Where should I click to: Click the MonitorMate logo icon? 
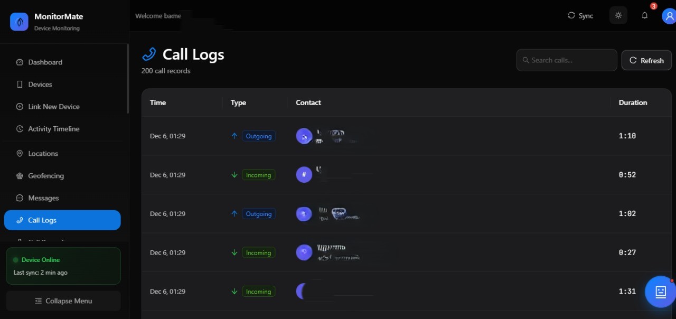coord(19,22)
